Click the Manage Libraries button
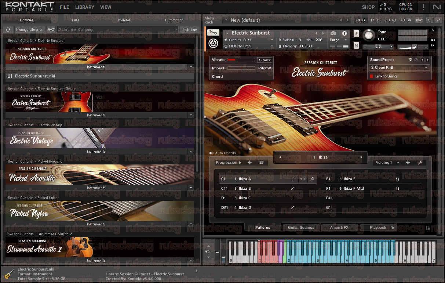The width and height of the screenshot is (445, 283). [29, 29]
